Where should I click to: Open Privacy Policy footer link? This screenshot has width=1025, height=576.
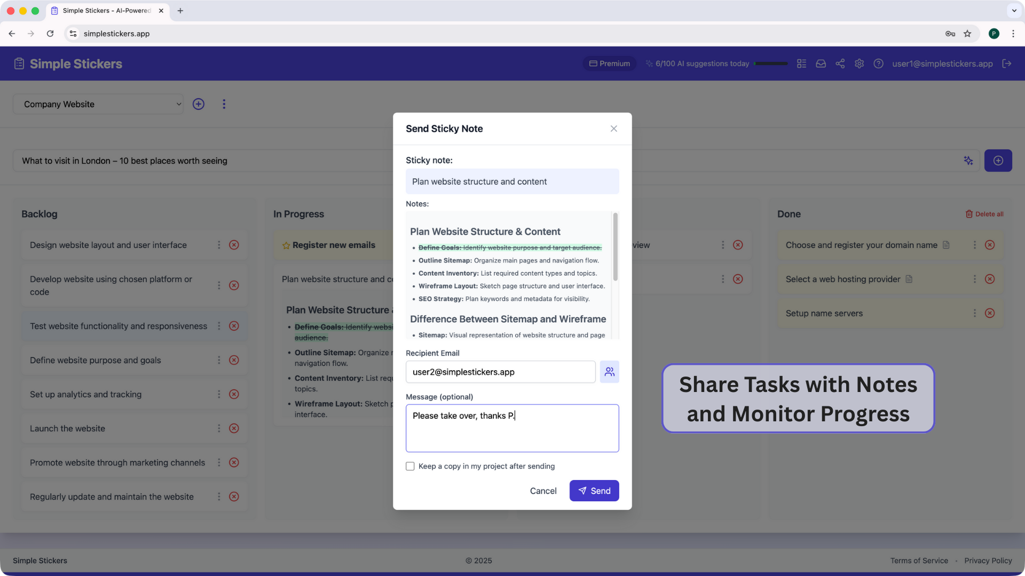[x=988, y=561]
